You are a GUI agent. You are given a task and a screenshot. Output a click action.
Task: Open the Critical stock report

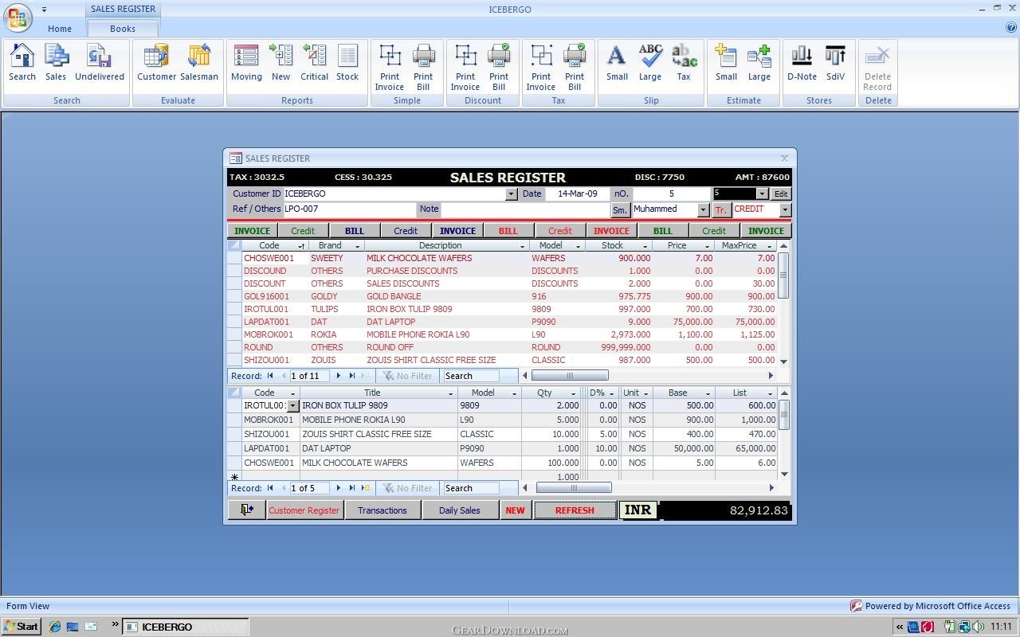(x=314, y=63)
